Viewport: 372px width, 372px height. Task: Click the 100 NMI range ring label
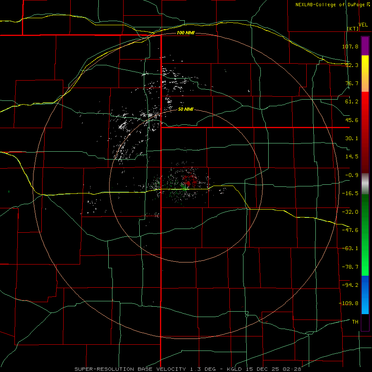(x=186, y=33)
